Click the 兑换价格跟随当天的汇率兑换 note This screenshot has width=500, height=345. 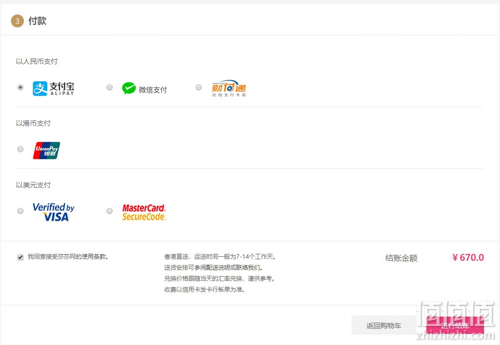[220, 279]
